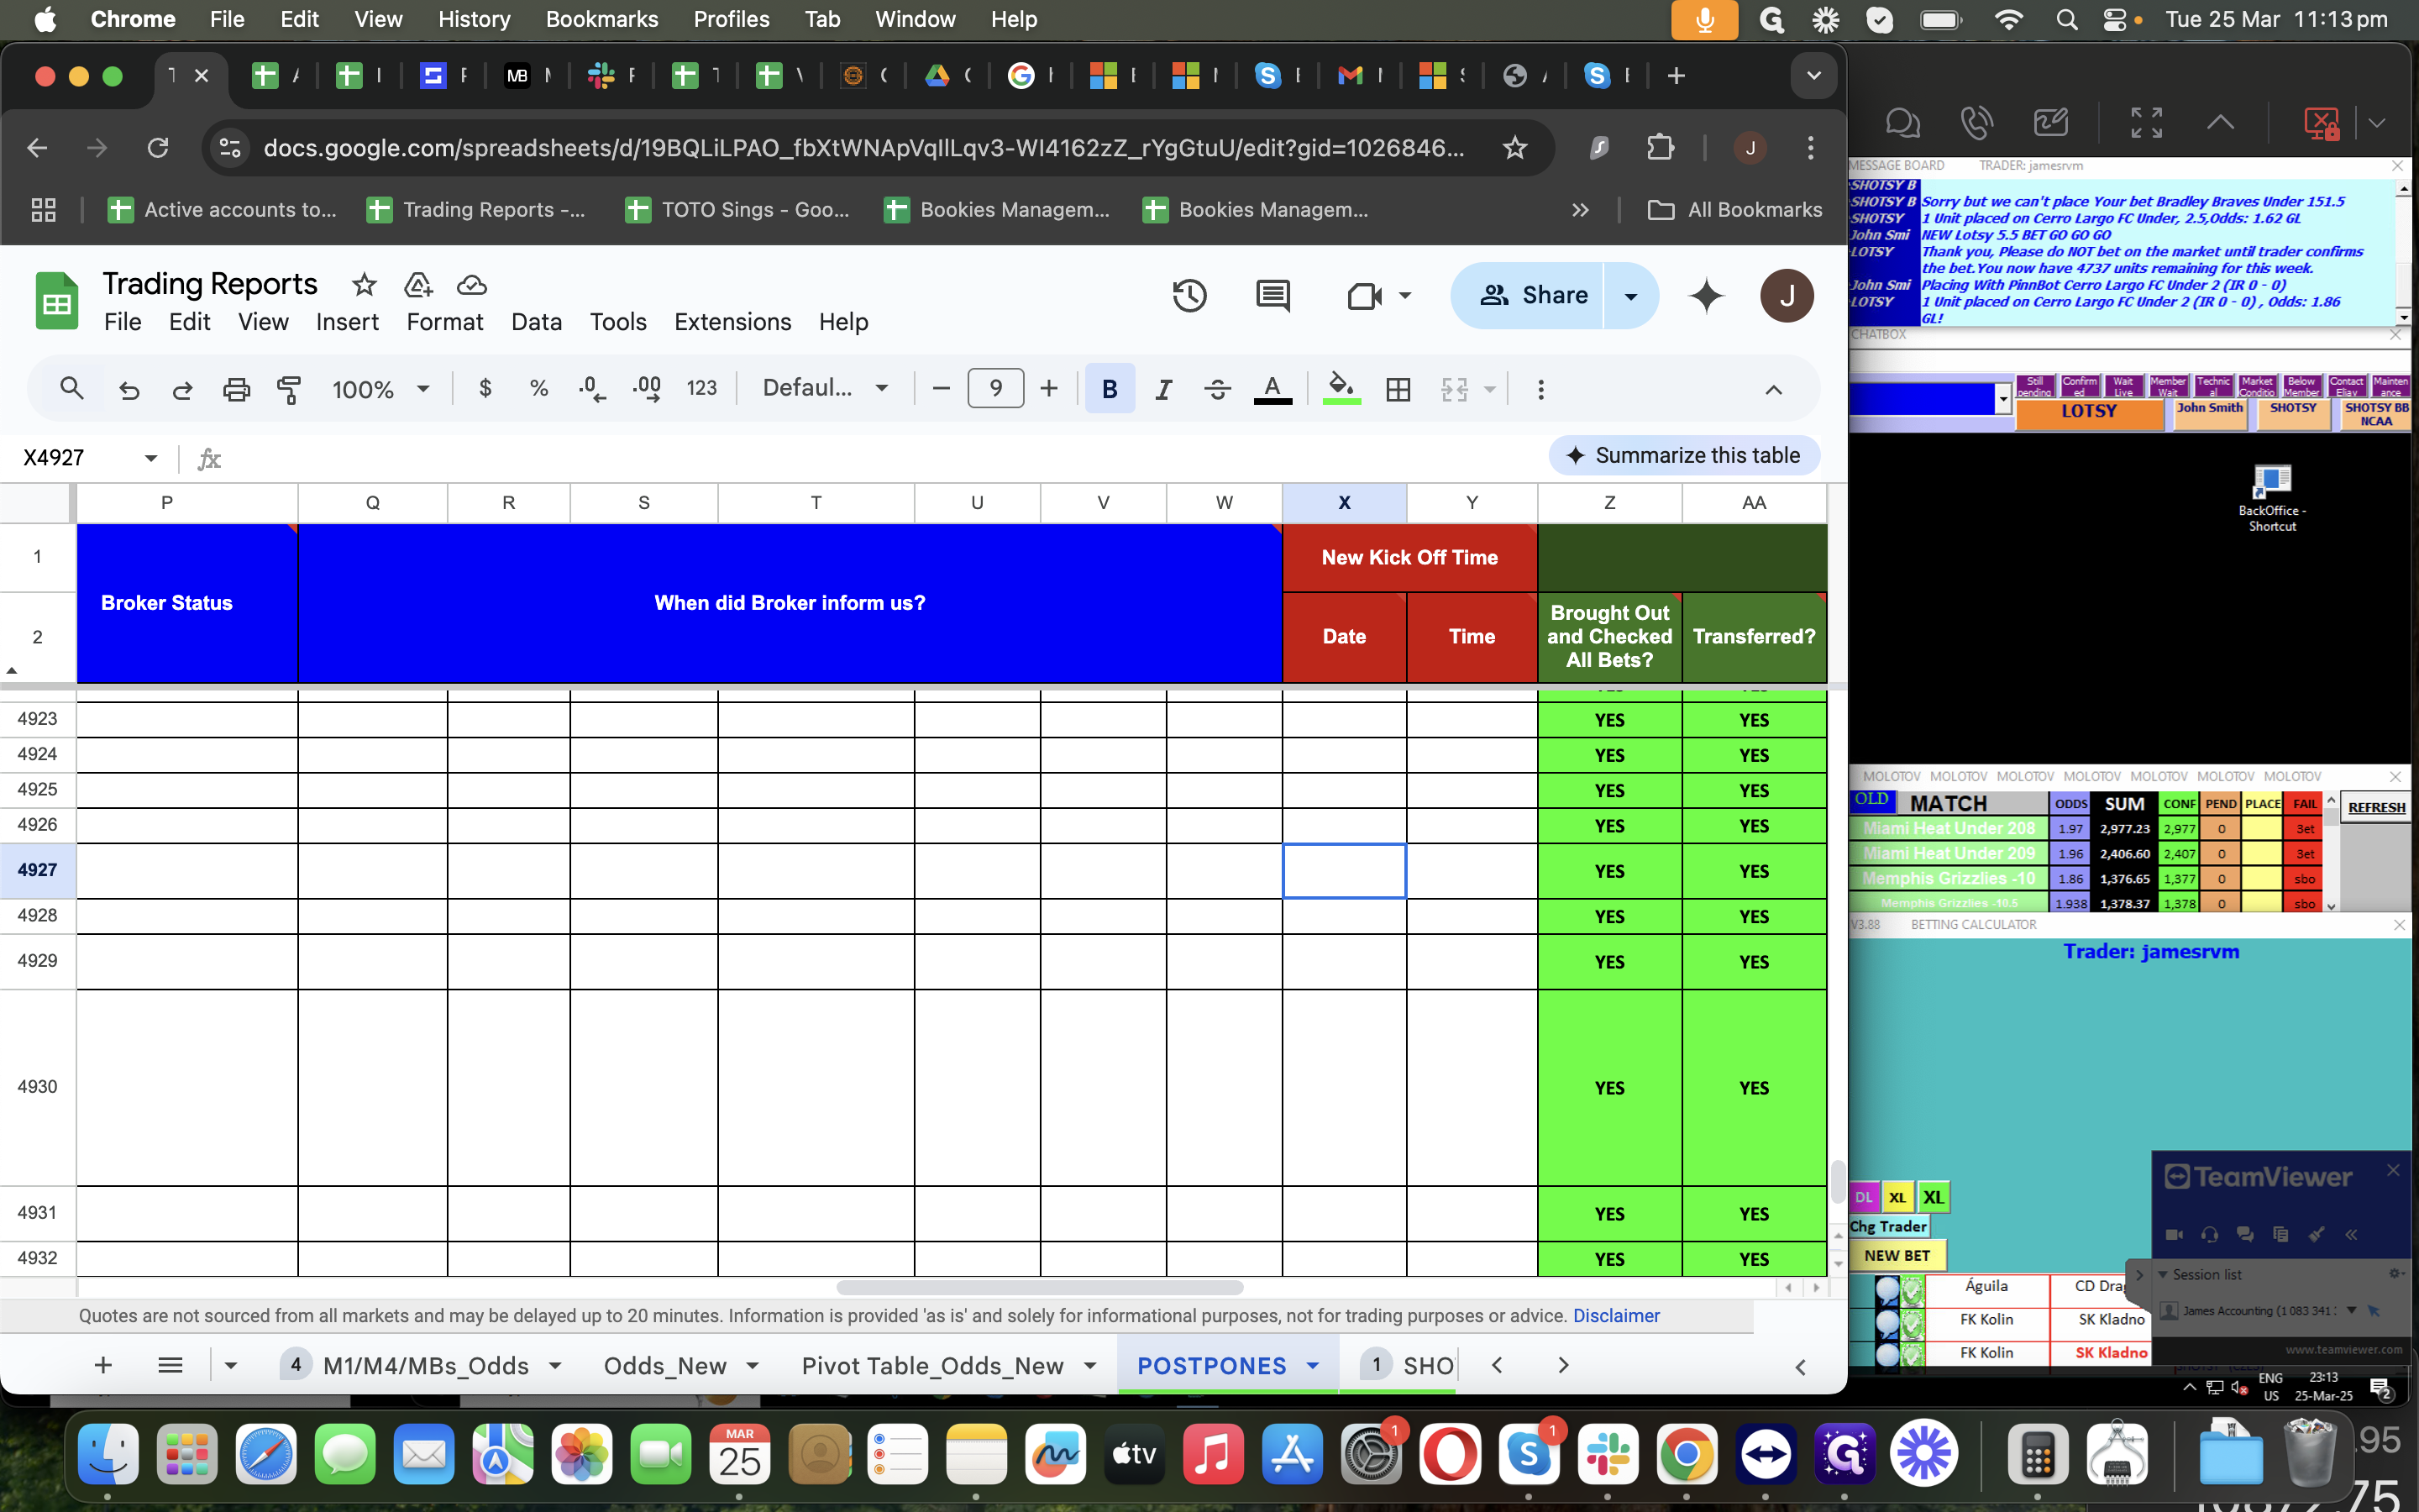Screen dimensions: 2419x1512
Task: Select column X header
Action: coord(1343,503)
